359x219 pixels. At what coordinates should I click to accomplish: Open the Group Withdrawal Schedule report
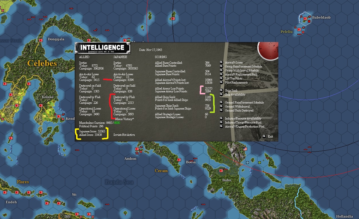pyautogui.click(x=242, y=70)
